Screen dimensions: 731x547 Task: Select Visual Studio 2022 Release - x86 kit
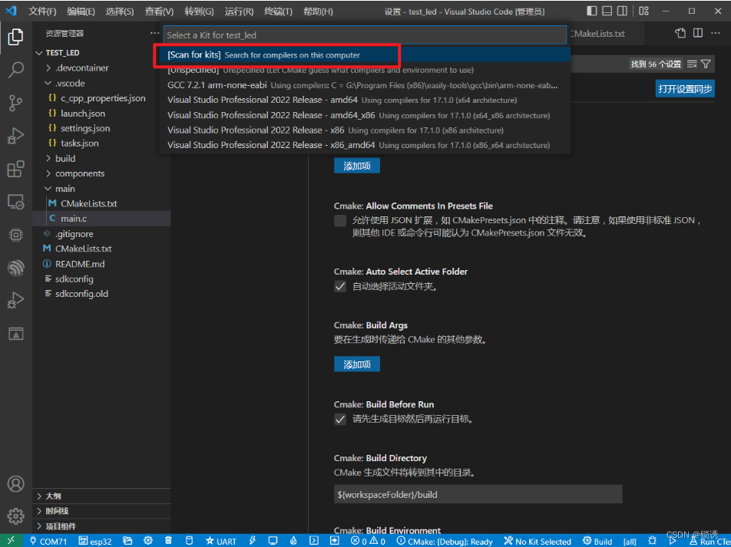point(365,130)
